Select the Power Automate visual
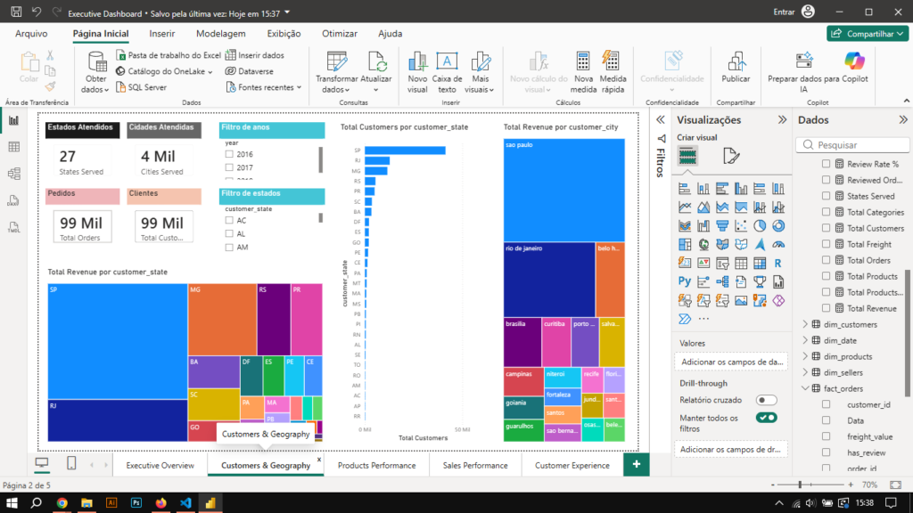Viewport: 913px width, 513px height. click(685, 320)
